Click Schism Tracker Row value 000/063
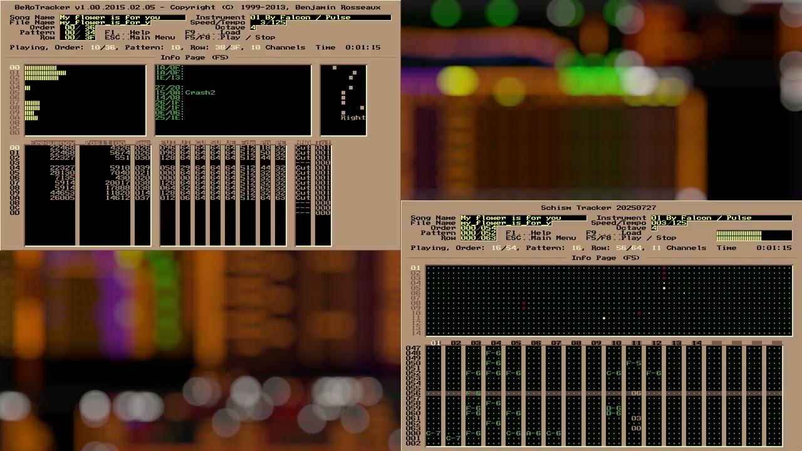The height and width of the screenshot is (451, 802). pos(478,238)
